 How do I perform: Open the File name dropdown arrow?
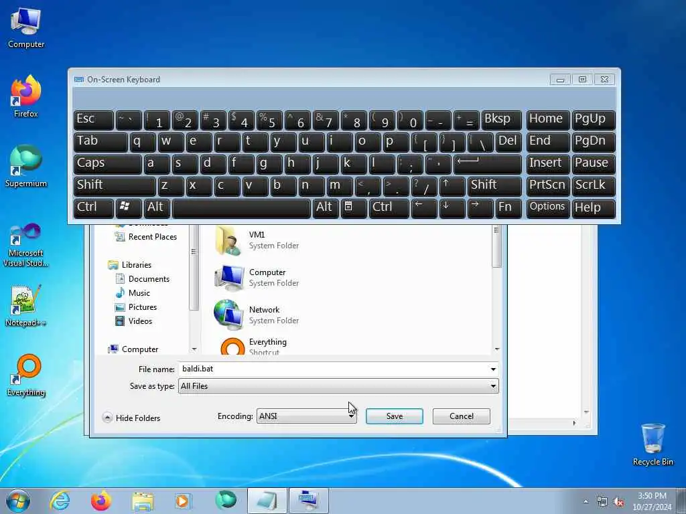pyautogui.click(x=493, y=369)
